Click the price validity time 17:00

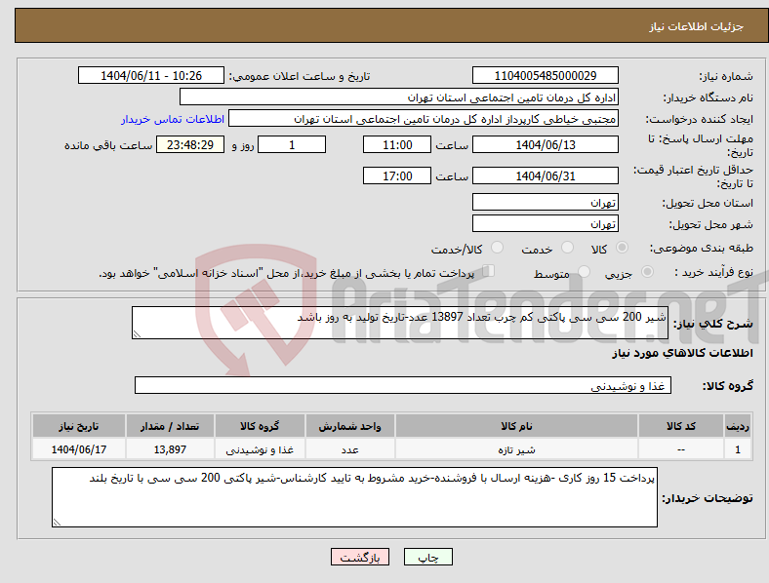click(397, 175)
